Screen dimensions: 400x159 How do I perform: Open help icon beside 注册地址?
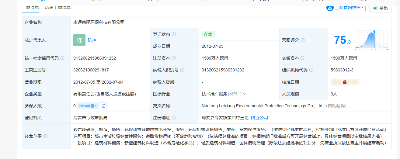point(174,118)
